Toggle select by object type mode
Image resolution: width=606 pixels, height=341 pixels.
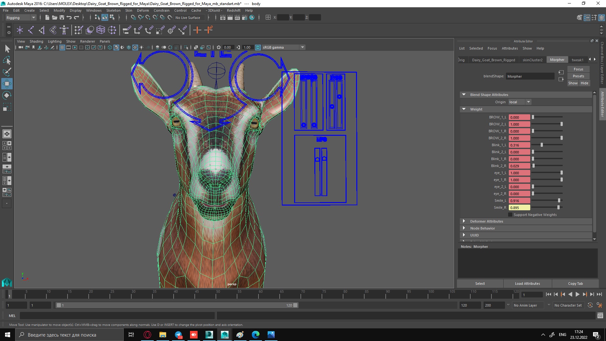point(105,17)
